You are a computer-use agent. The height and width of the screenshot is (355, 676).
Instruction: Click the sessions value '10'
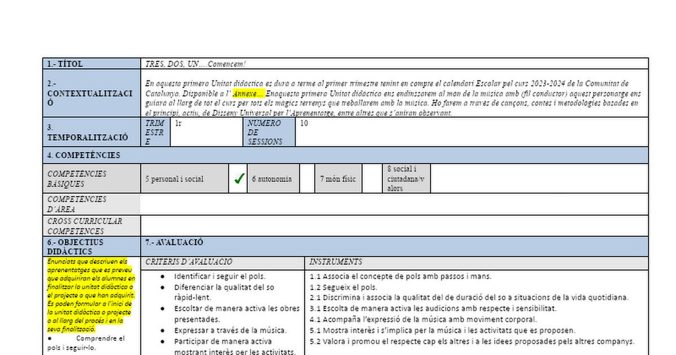304,123
